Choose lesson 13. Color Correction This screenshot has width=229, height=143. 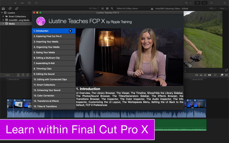pyautogui.click(x=54, y=96)
